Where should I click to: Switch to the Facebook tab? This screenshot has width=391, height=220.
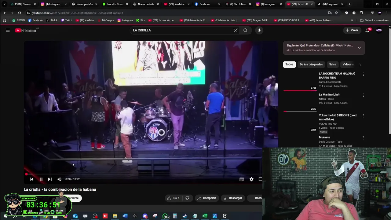[x=207, y=4]
